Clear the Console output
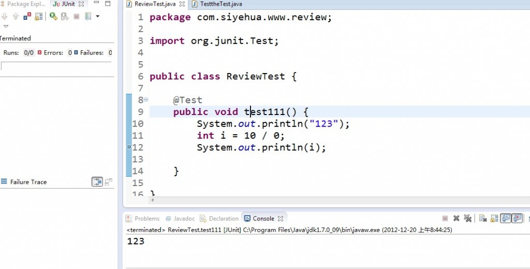This screenshot has height=269, width=530. 483,219
